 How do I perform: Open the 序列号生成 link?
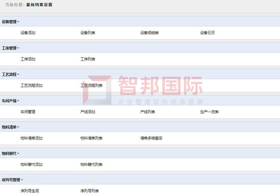[x=30, y=191]
